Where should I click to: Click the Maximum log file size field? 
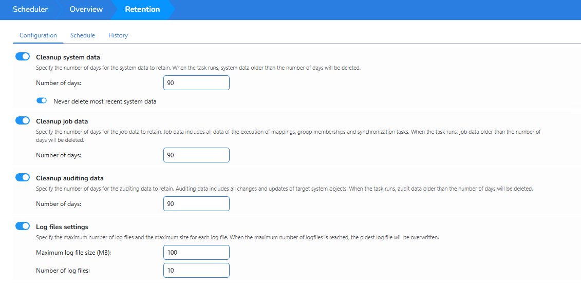pos(196,253)
